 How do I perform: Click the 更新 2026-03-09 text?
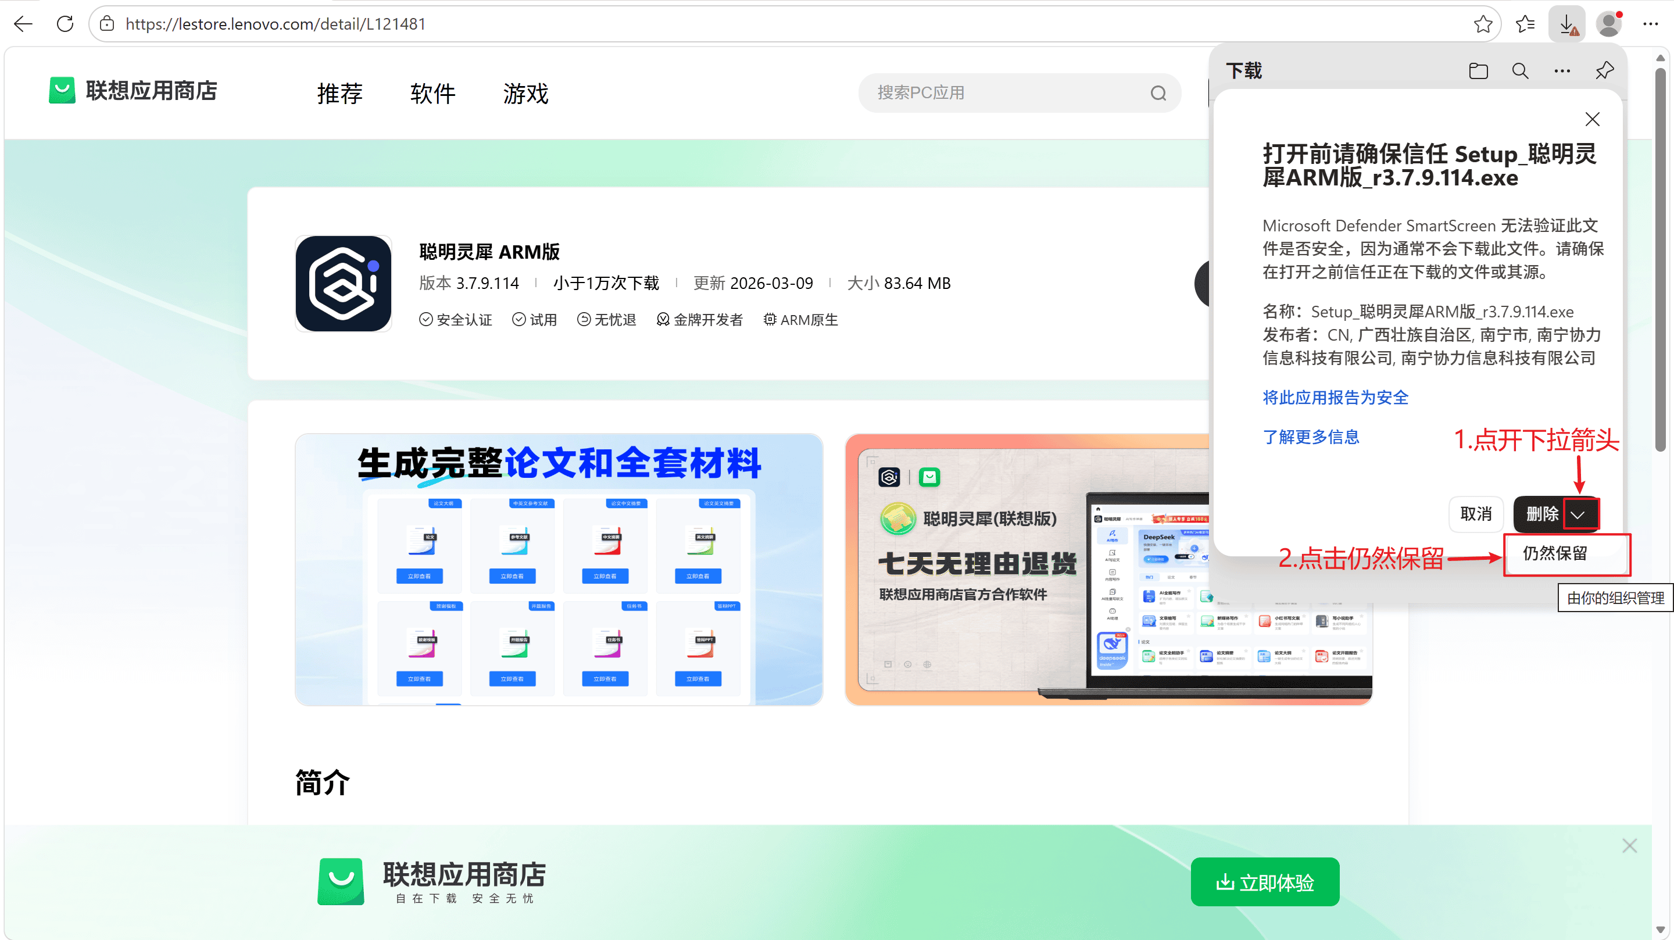pyautogui.click(x=753, y=284)
